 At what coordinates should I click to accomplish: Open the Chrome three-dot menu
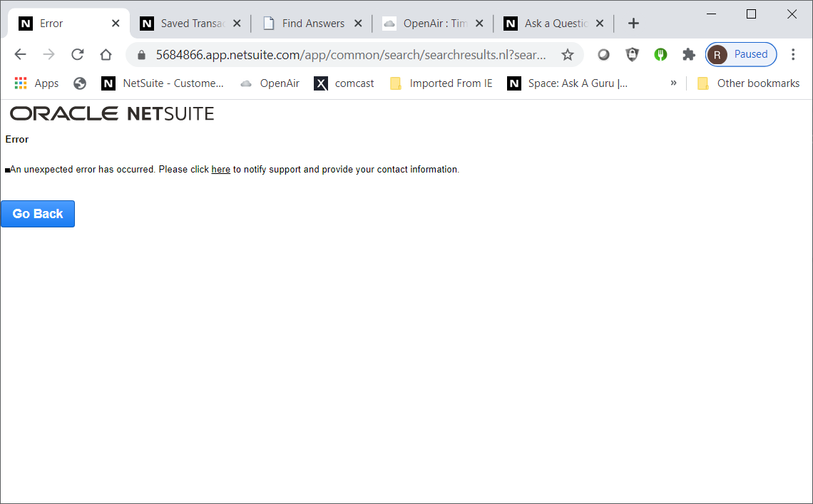point(793,54)
